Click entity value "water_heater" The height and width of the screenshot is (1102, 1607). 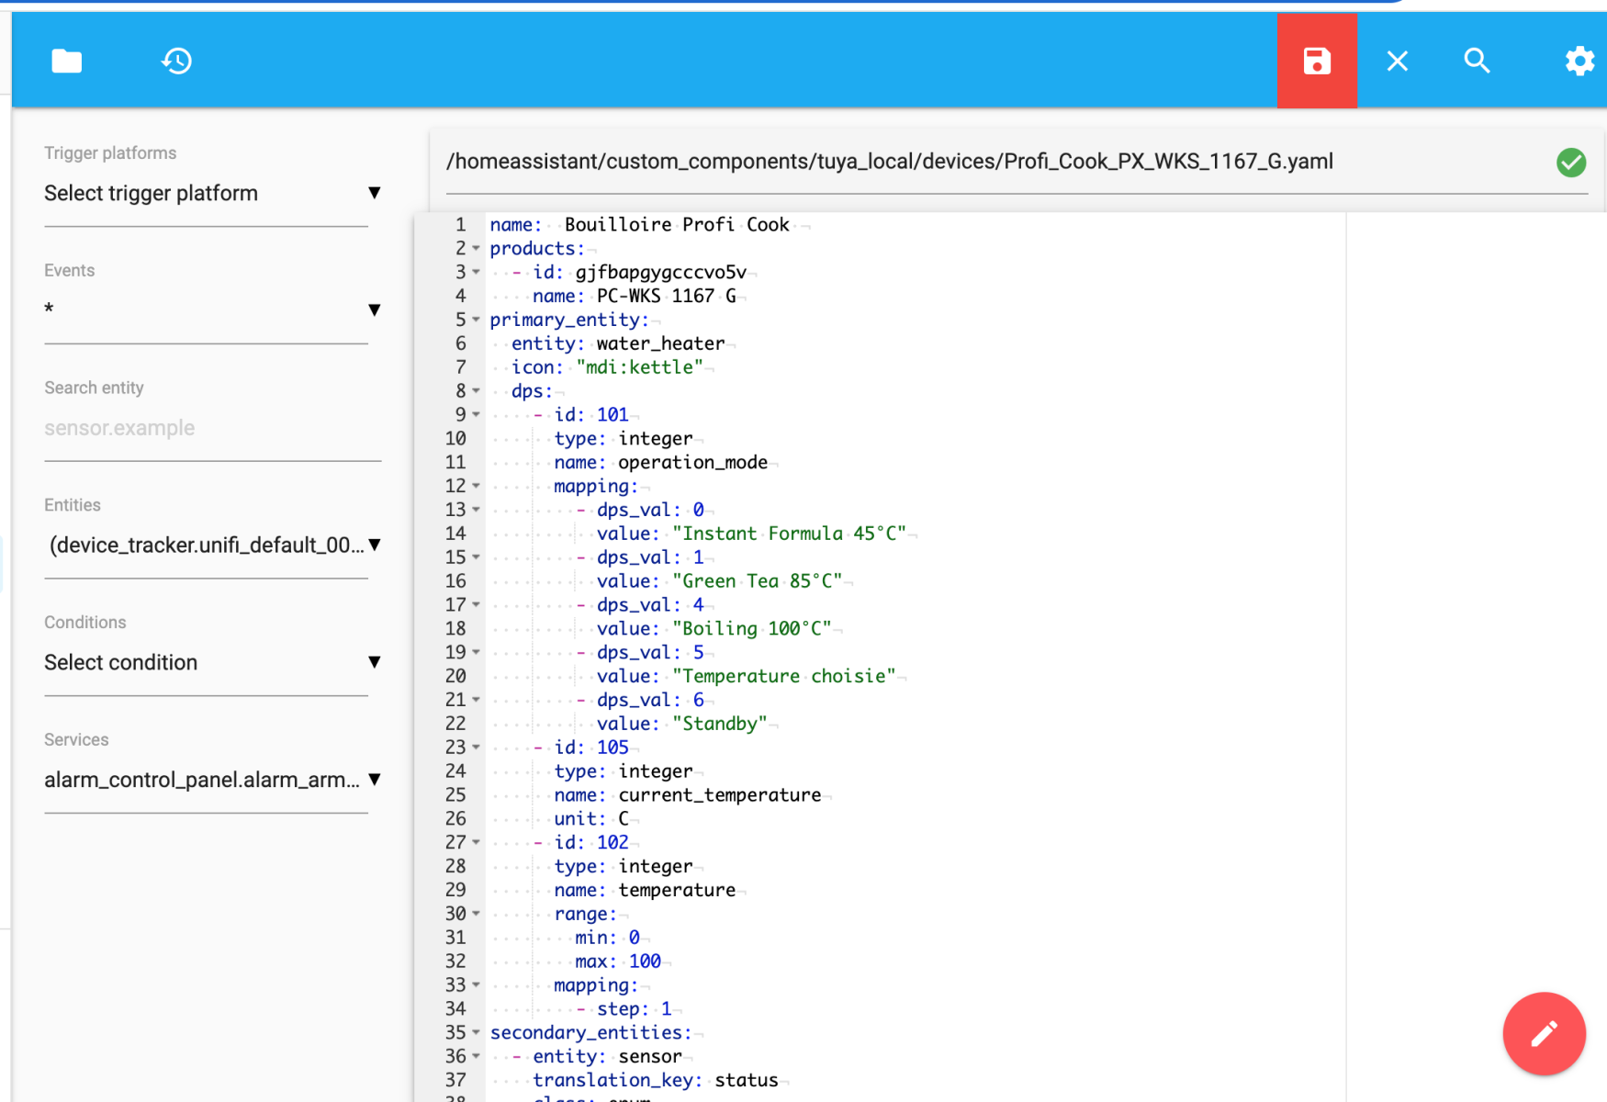660,343
